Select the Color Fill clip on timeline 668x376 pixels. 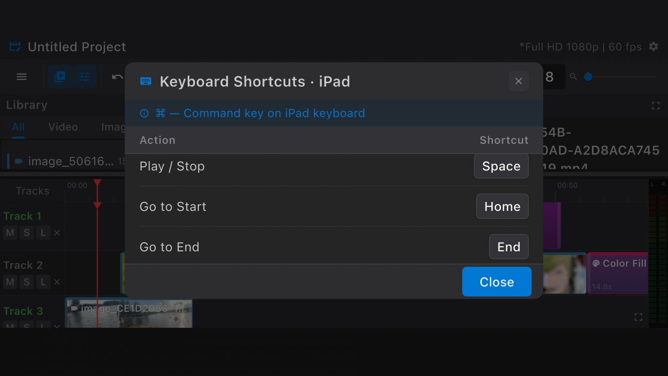pos(617,274)
